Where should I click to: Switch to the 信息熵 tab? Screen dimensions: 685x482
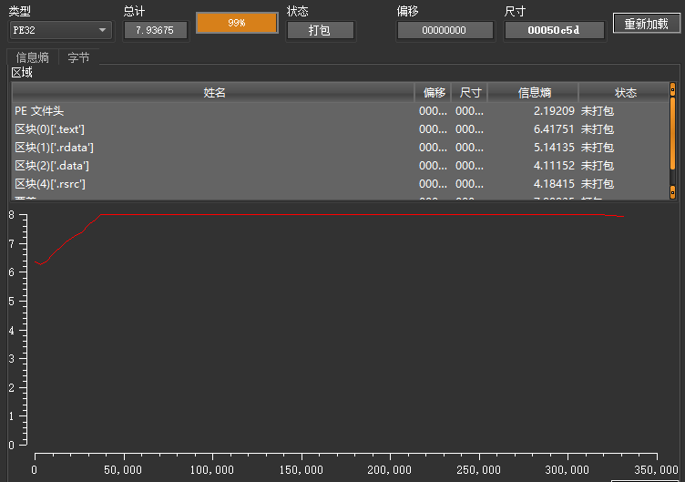[x=32, y=57]
